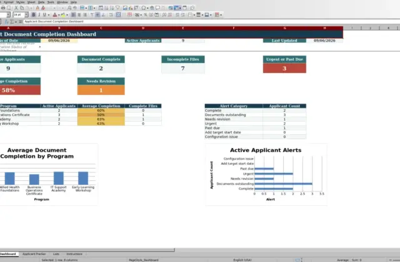Insert pivot table icon

136,8
